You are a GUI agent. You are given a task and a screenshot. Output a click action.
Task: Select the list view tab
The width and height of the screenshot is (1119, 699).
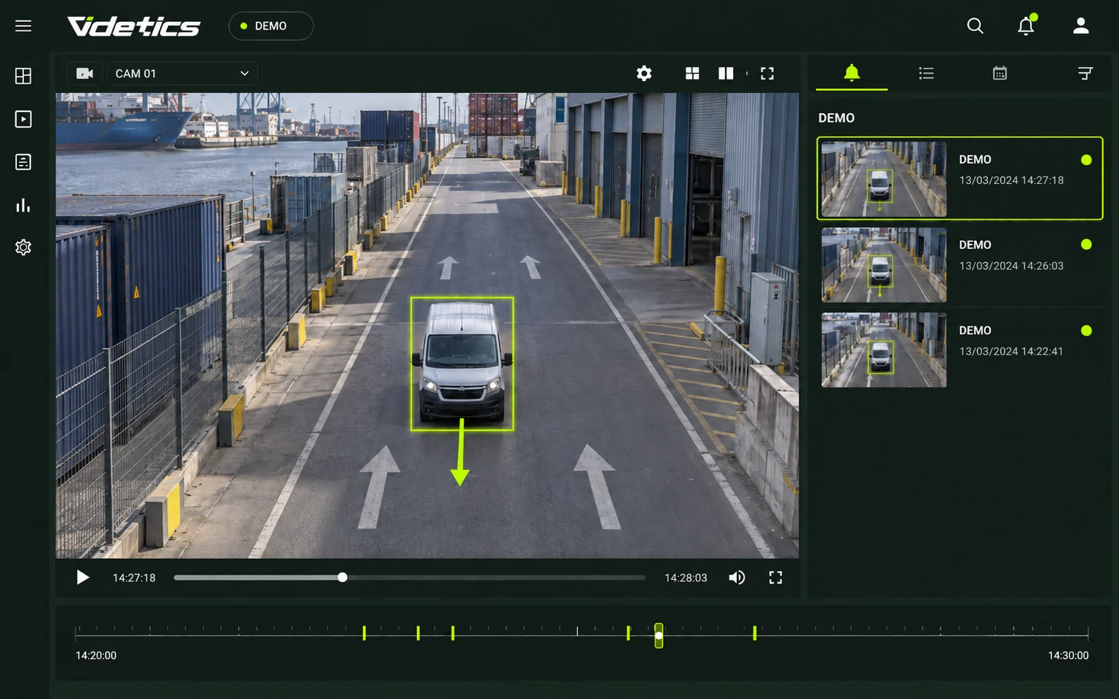tap(926, 73)
